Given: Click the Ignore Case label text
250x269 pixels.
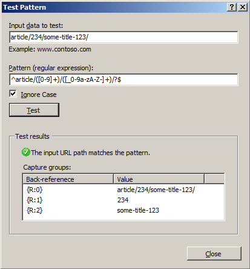Looking at the screenshot, I should click(x=39, y=95).
